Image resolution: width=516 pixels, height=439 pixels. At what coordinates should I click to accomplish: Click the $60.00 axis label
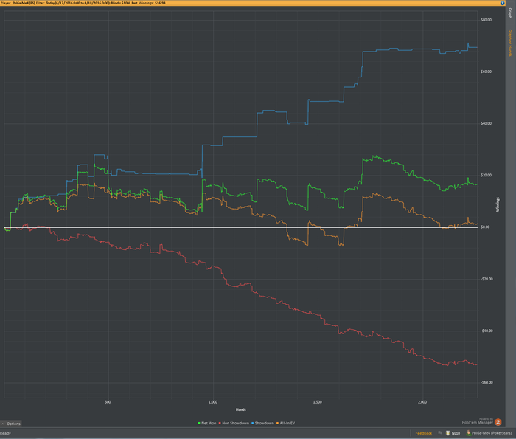point(486,72)
